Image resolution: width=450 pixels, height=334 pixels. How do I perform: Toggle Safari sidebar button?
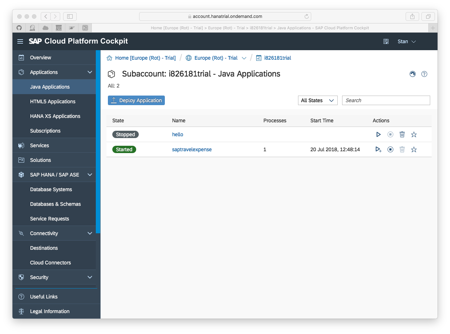pos(70,16)
